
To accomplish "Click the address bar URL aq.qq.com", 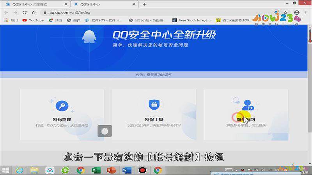I will click(70, 12).
